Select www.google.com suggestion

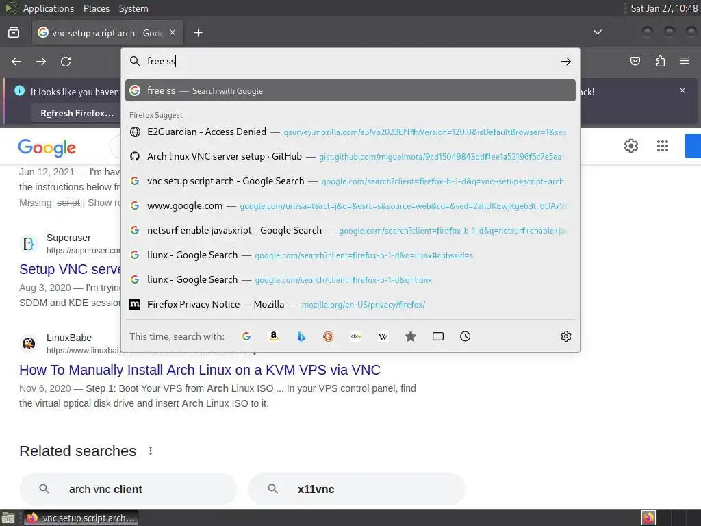(350, 205)
